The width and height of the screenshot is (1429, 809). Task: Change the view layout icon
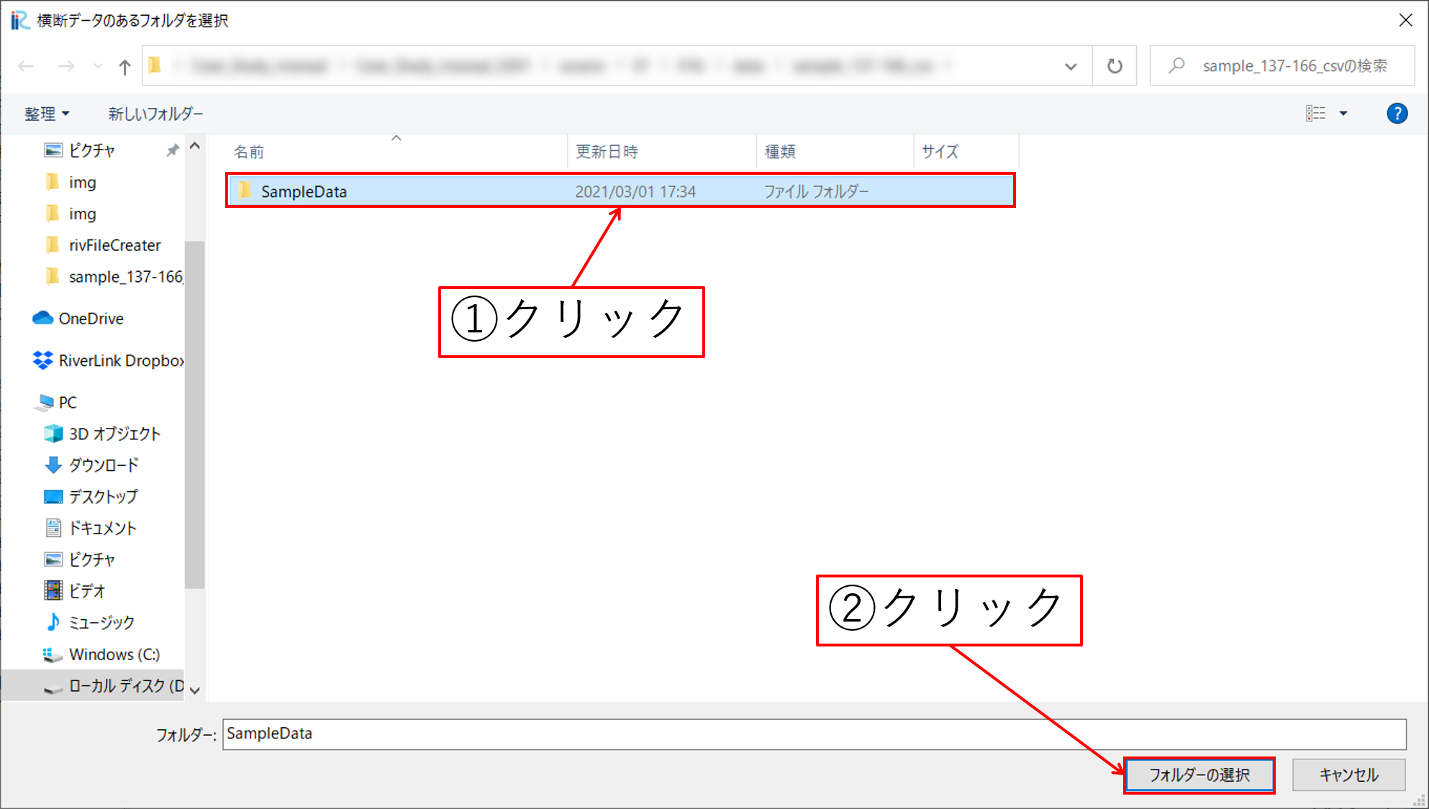(1315, 113)
